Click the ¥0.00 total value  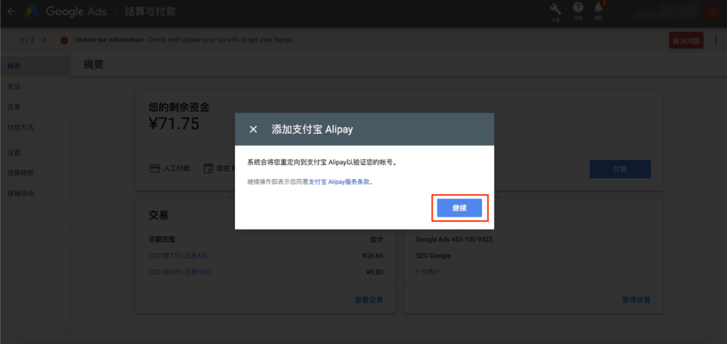click(x=375, y=272)
